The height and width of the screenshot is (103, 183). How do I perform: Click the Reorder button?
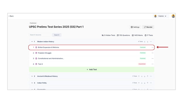(x=148, y=27)
